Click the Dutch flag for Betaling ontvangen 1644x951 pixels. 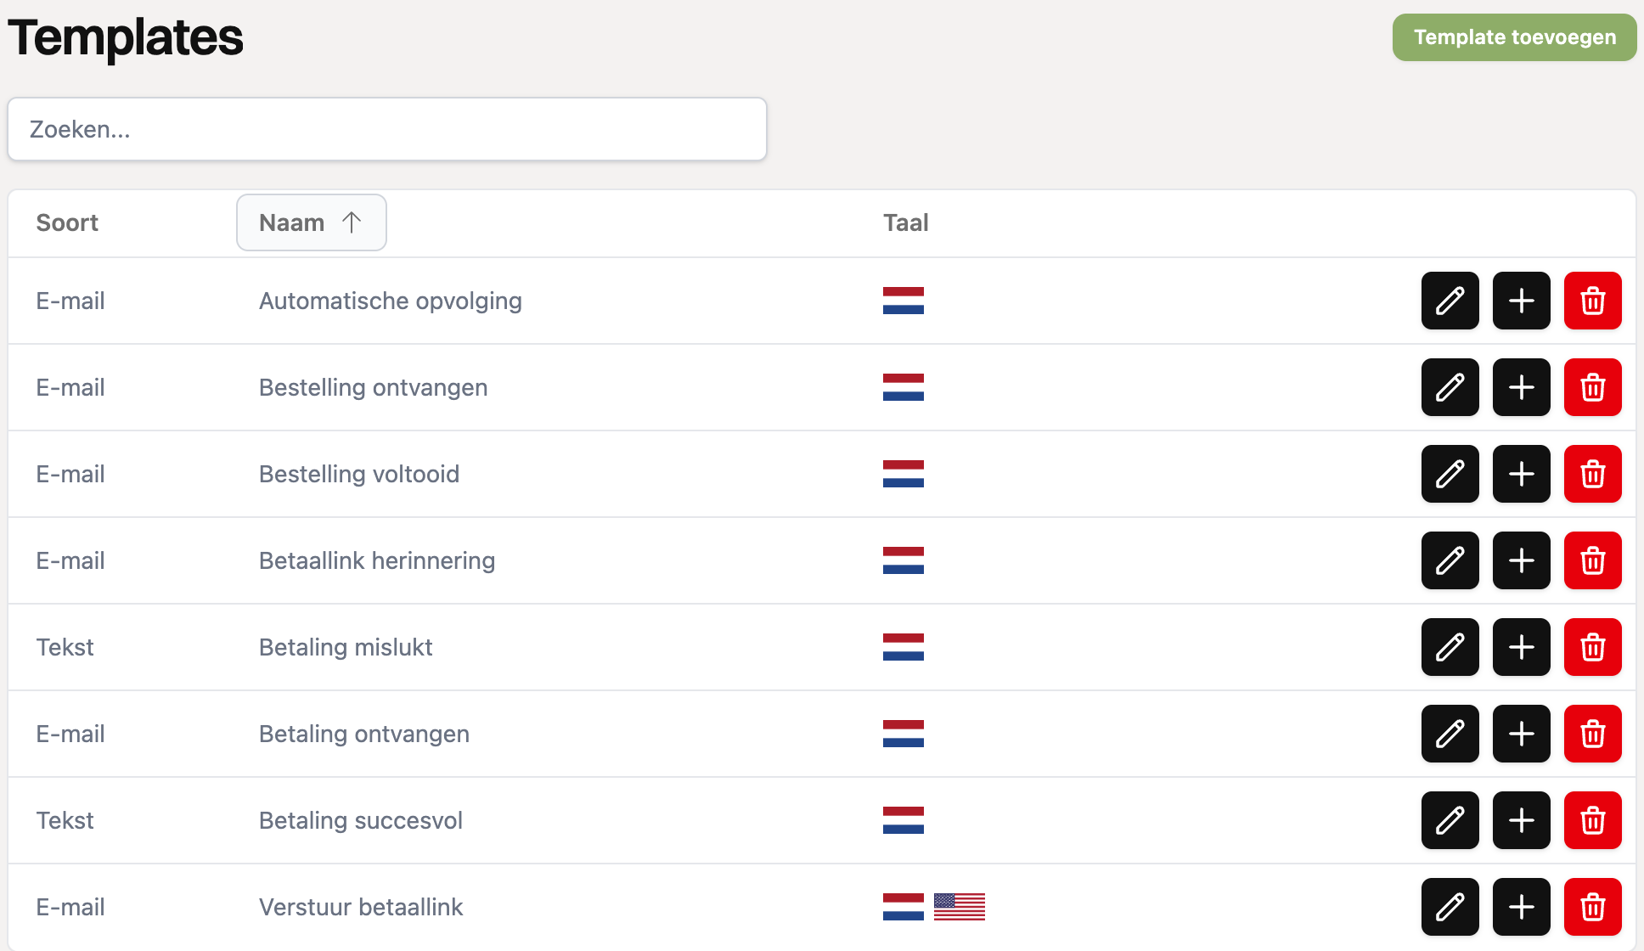[x=904, y=734]
